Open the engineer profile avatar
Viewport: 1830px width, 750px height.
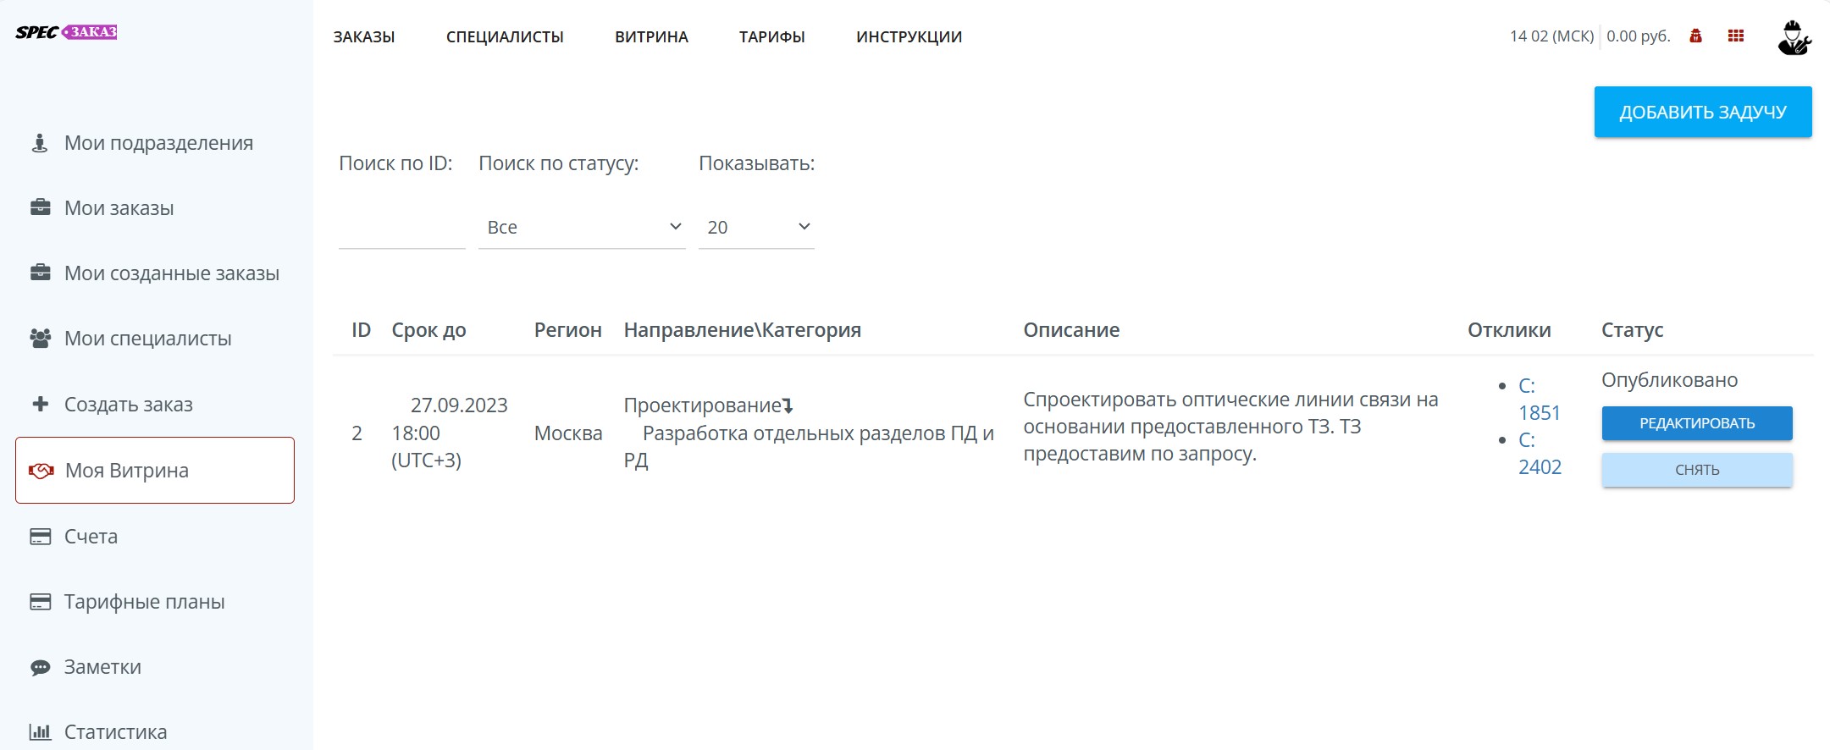[x=1794, y=38]
